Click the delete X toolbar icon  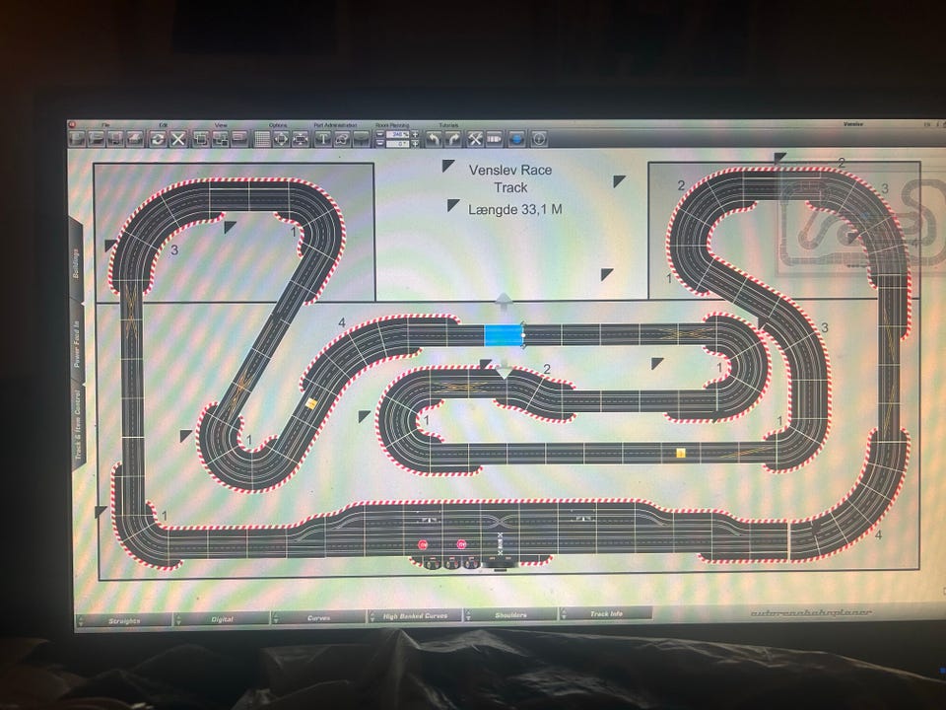click(178, 139)
